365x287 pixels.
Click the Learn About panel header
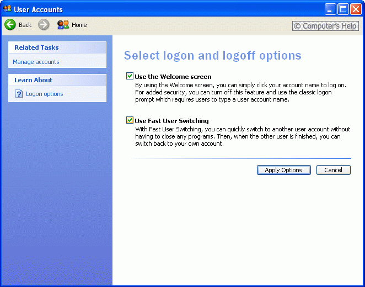click(57, 80)
